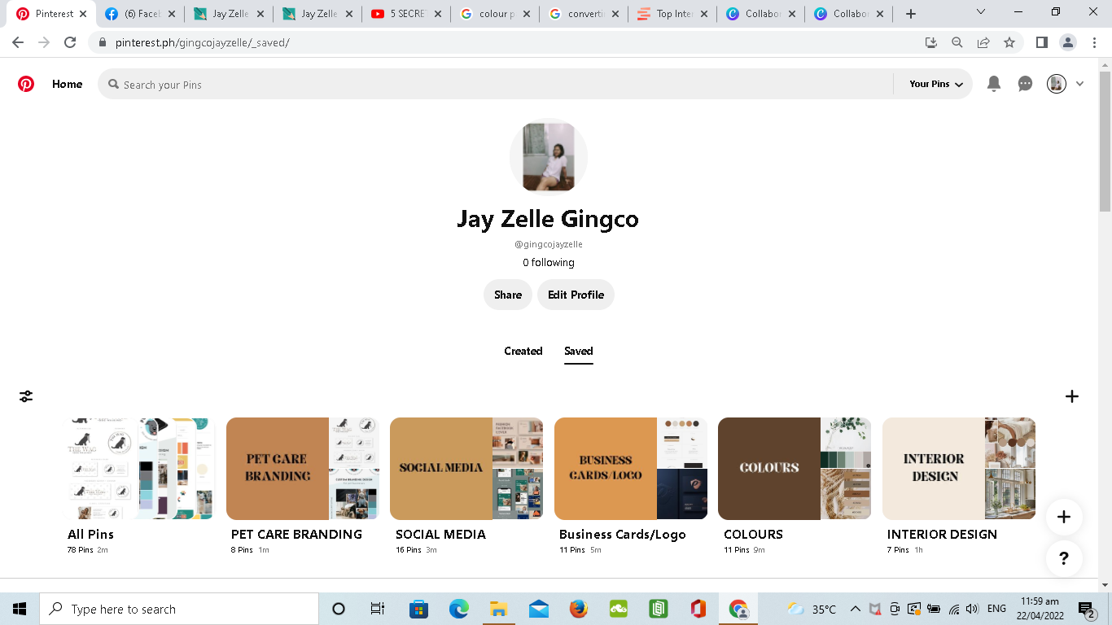Click the COLOURS board title text
Viewport: 1112px width, 625px height.
753,535
